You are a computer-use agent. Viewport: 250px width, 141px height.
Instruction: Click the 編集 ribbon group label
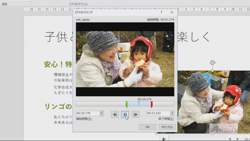click(5, 4)
